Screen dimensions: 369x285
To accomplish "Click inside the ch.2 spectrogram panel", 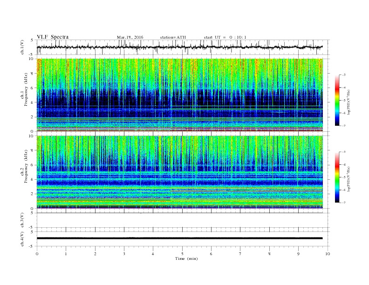I will pyautogui.click(x=179, y=172).
